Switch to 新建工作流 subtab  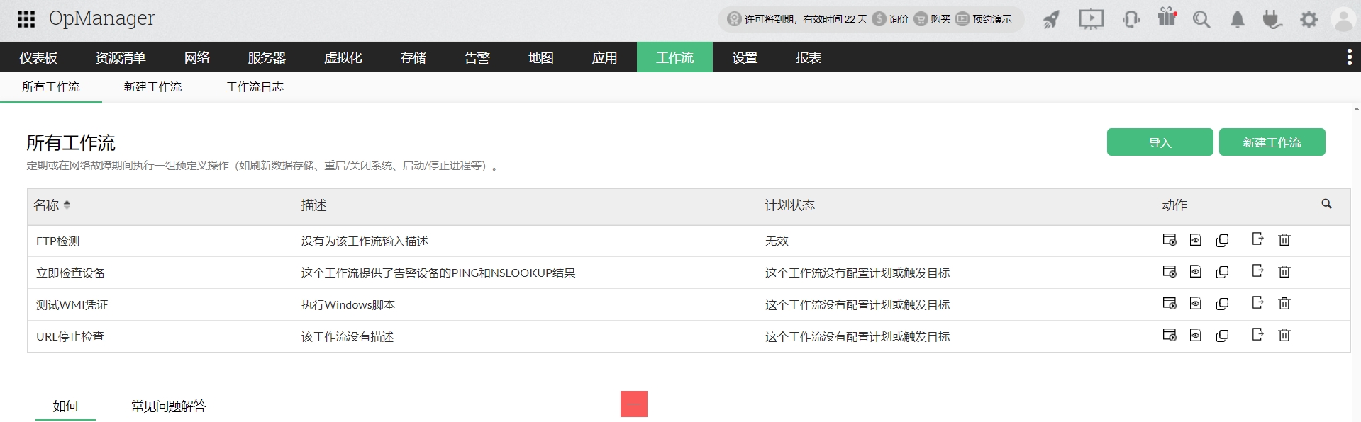153,87
